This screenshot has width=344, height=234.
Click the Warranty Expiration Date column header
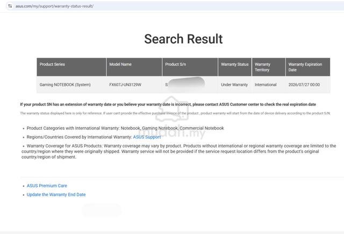click(x=308, y=67)
